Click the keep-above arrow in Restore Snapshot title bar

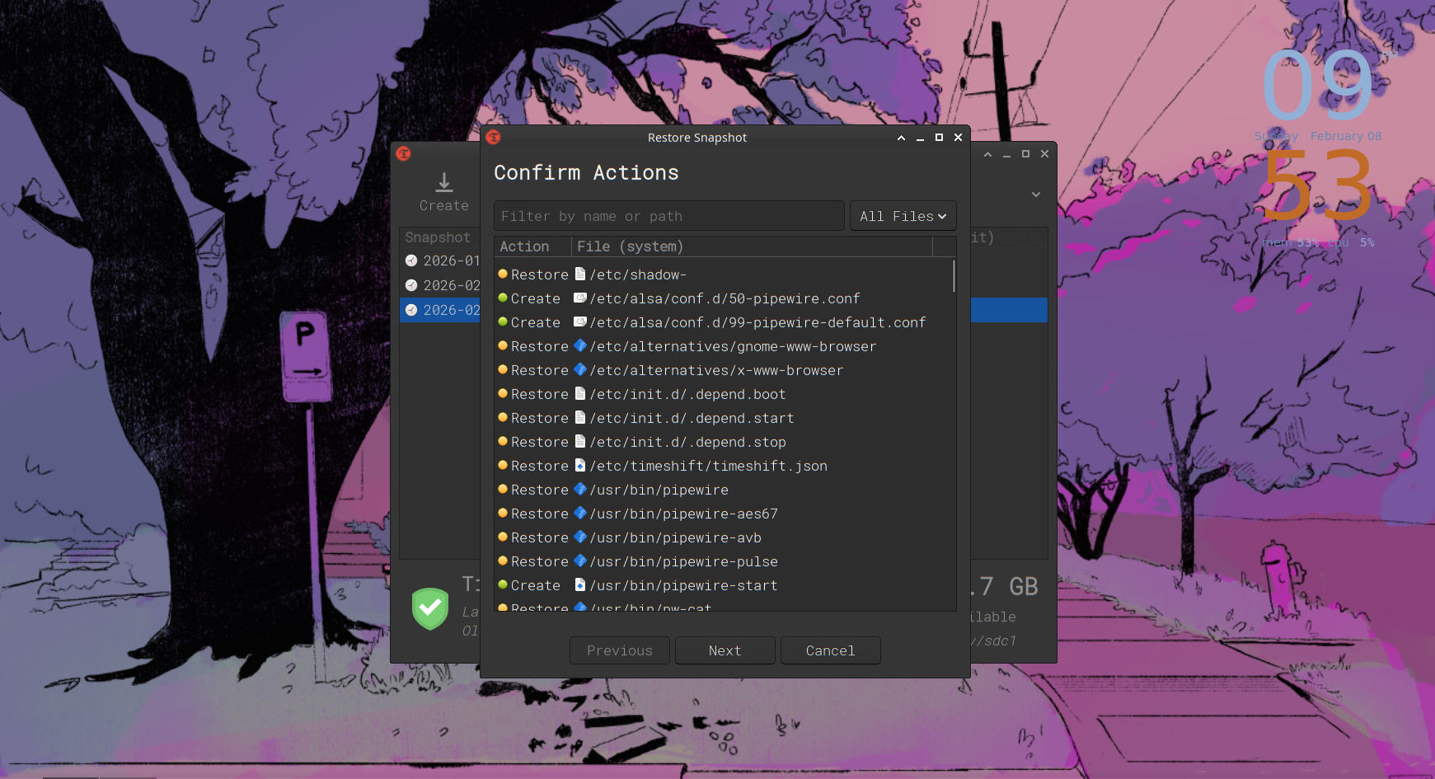[901, 138]
